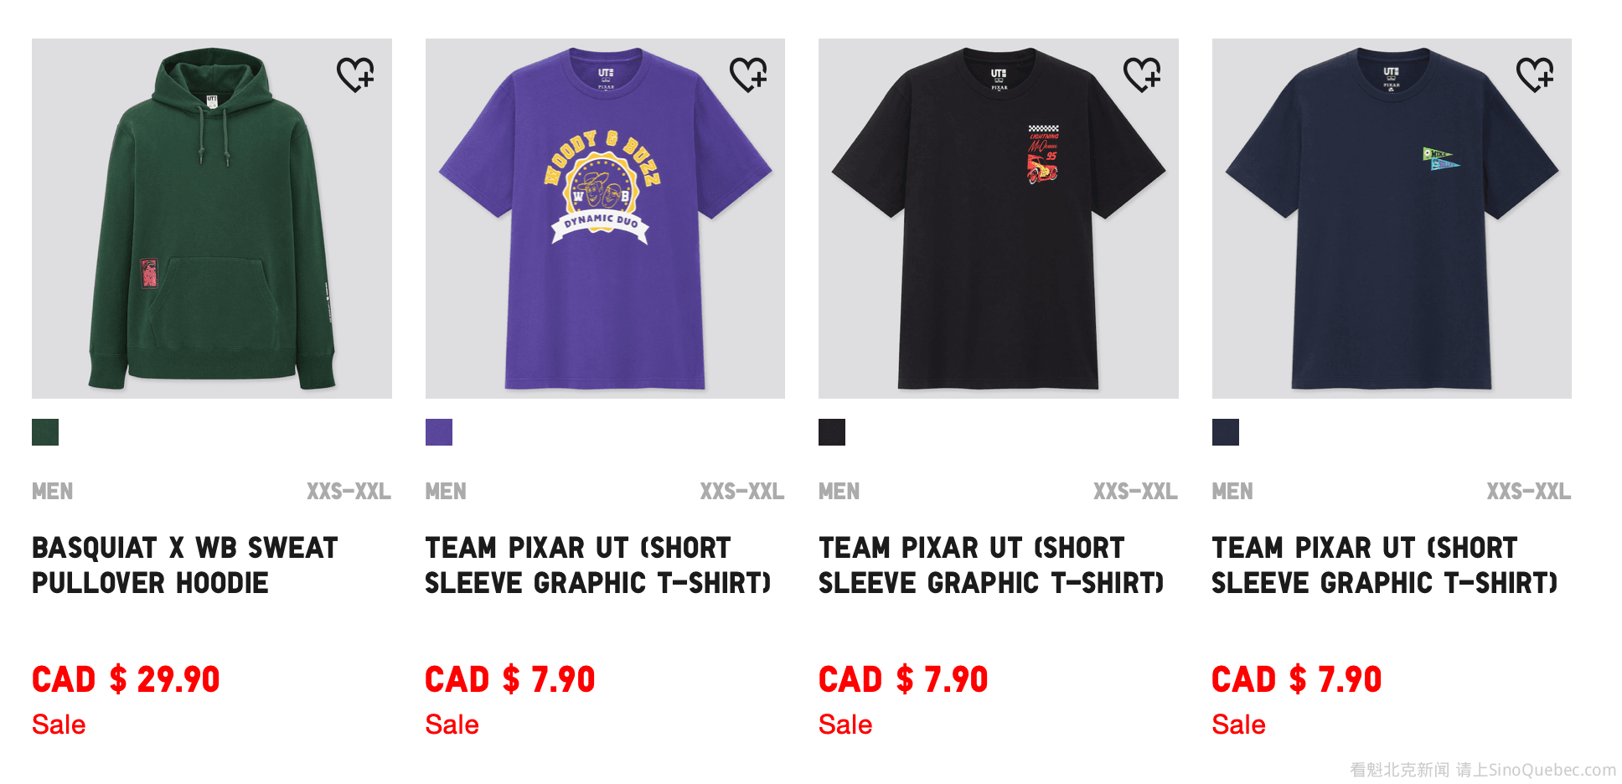Add green Basquiat hoodie to wishlist

(355, 75)
